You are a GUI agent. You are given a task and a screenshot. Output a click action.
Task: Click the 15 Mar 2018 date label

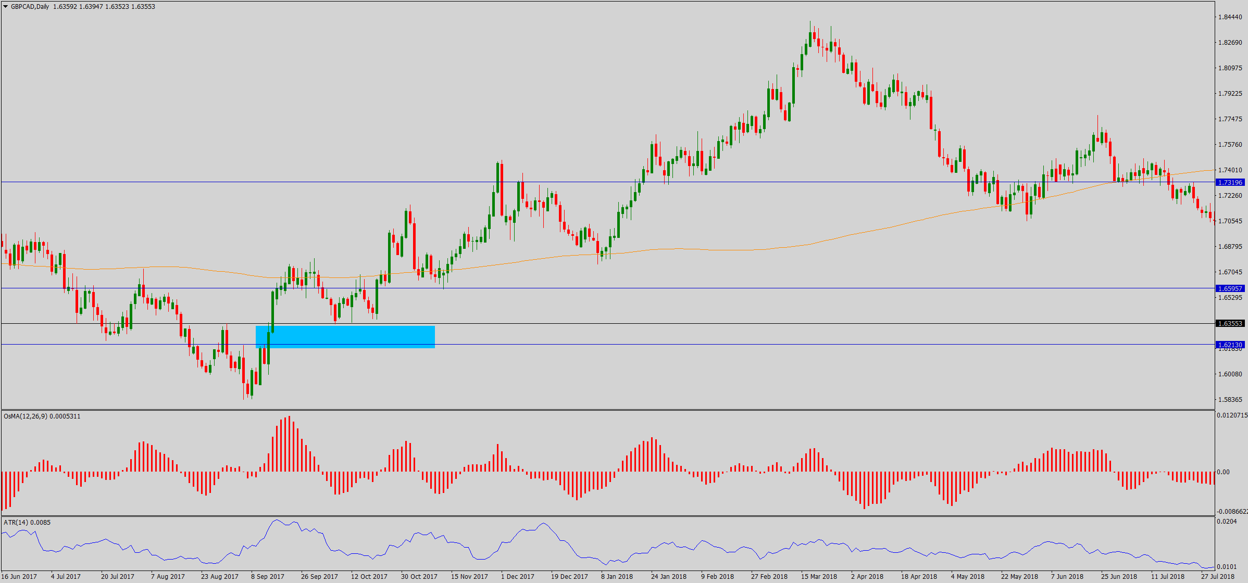point(819,577)
